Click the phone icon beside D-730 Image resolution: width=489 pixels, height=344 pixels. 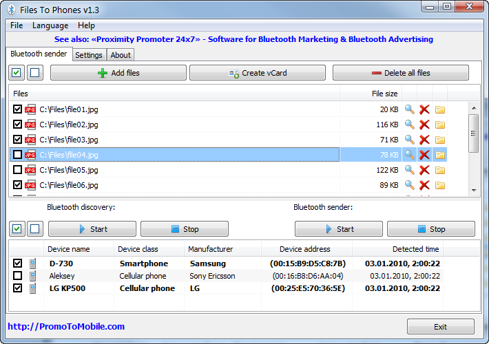click(x=32, y=264)
